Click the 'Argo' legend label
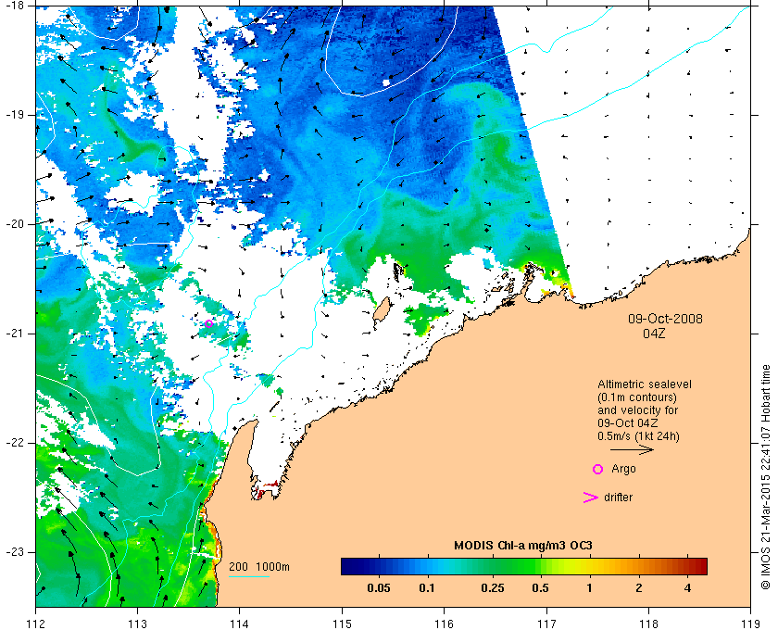This screenshot has width=778, height=630. 623,469
